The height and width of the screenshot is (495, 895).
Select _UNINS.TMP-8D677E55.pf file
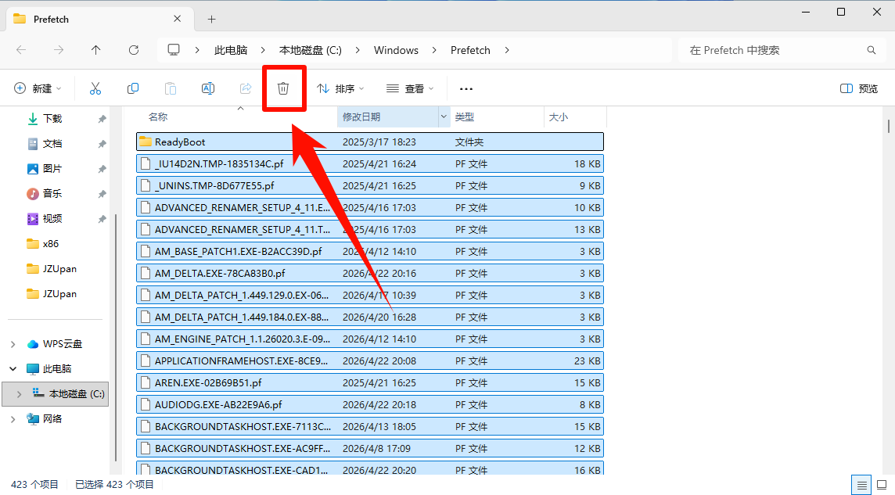370,186
